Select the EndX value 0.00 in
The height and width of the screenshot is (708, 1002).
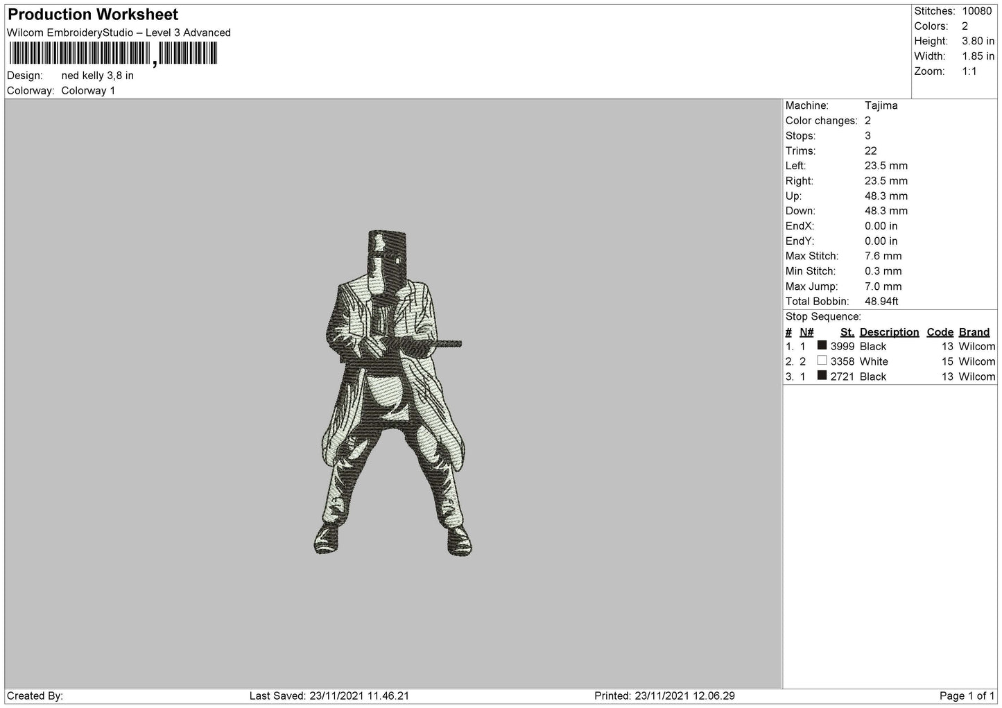click(x=881, y=226)
